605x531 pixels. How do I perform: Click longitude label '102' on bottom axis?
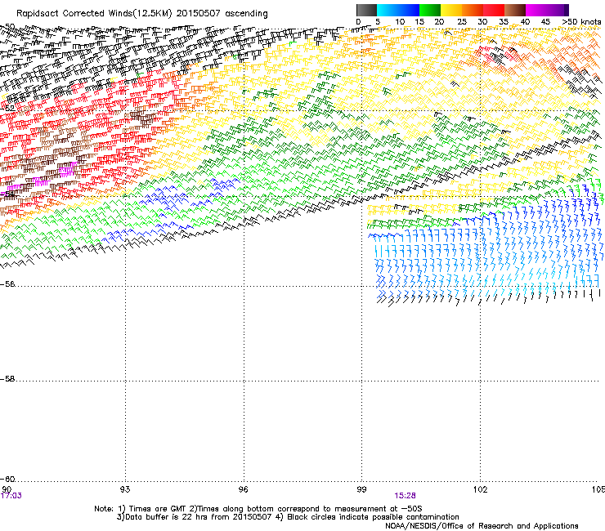480,489
